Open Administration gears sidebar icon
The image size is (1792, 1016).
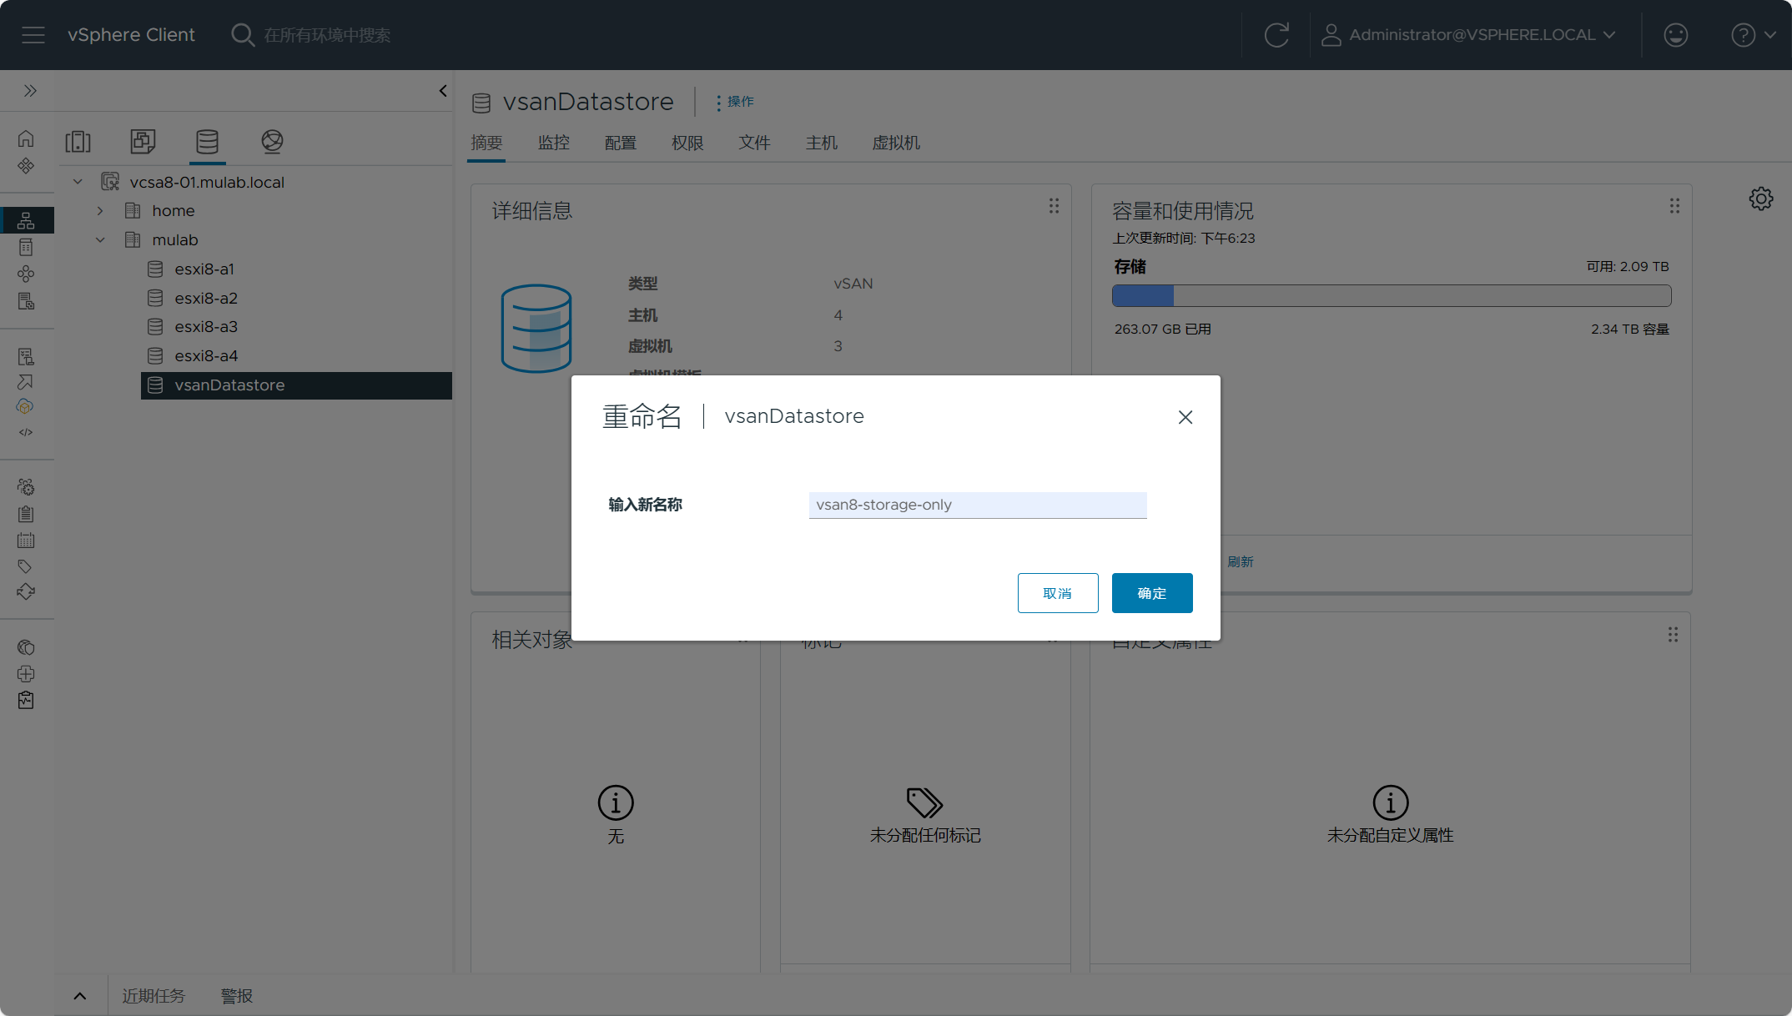[x=26, y=486]
